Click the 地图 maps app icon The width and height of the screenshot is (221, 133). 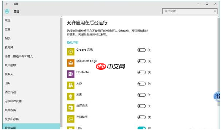(71, 96)
